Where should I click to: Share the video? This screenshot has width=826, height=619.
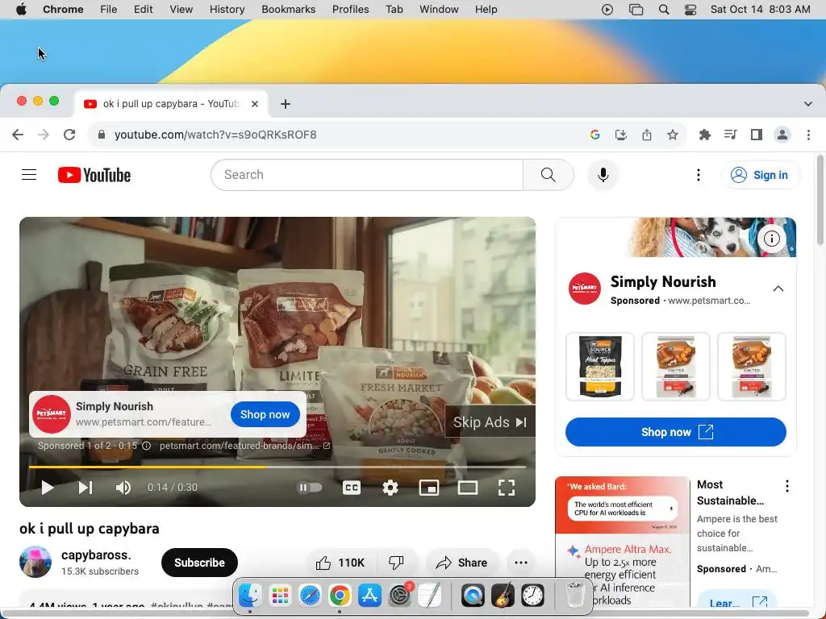point(461,563)
